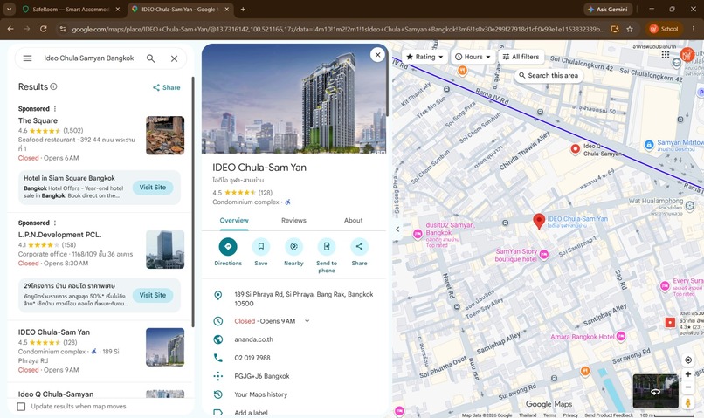Select Amara Bangkok Hotel pin

tap(621, 336)
